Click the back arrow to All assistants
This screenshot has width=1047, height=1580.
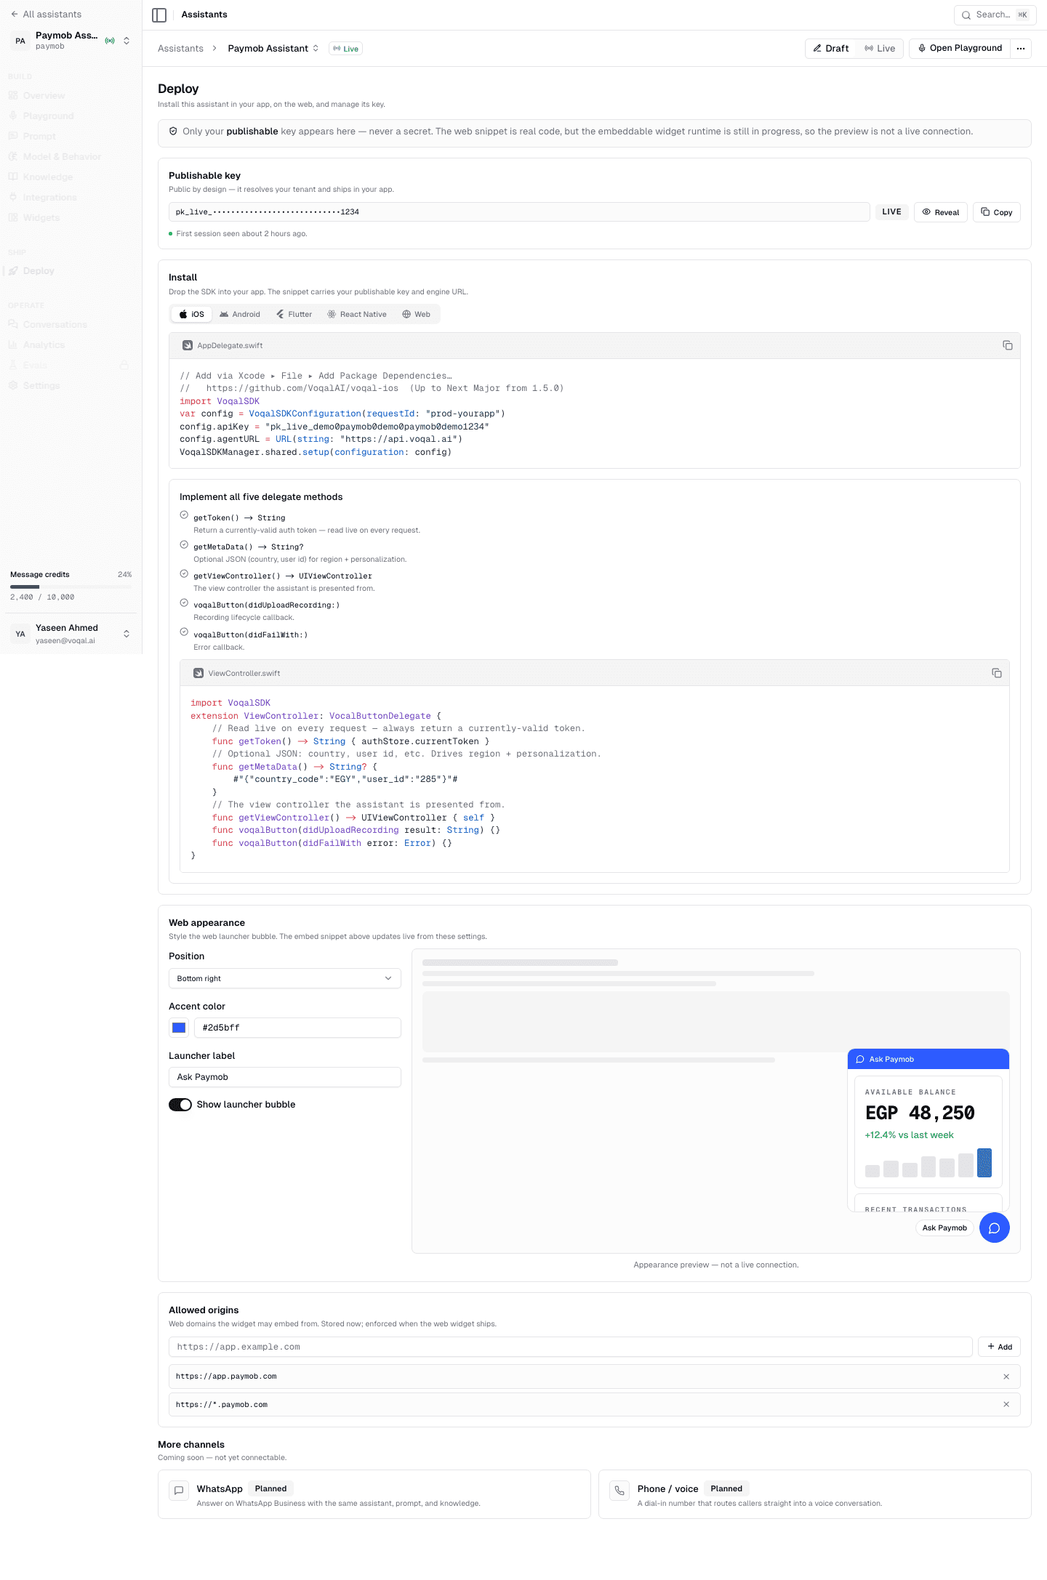point(14,14)
